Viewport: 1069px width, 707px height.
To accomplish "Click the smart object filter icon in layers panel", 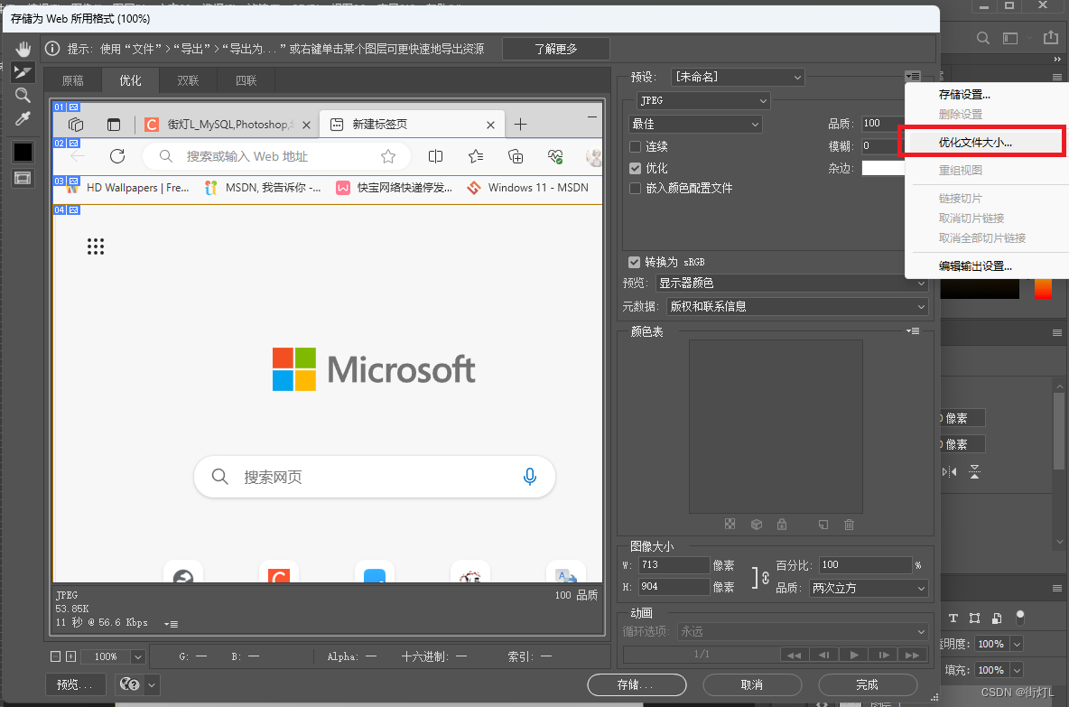I will click(997, 619).
